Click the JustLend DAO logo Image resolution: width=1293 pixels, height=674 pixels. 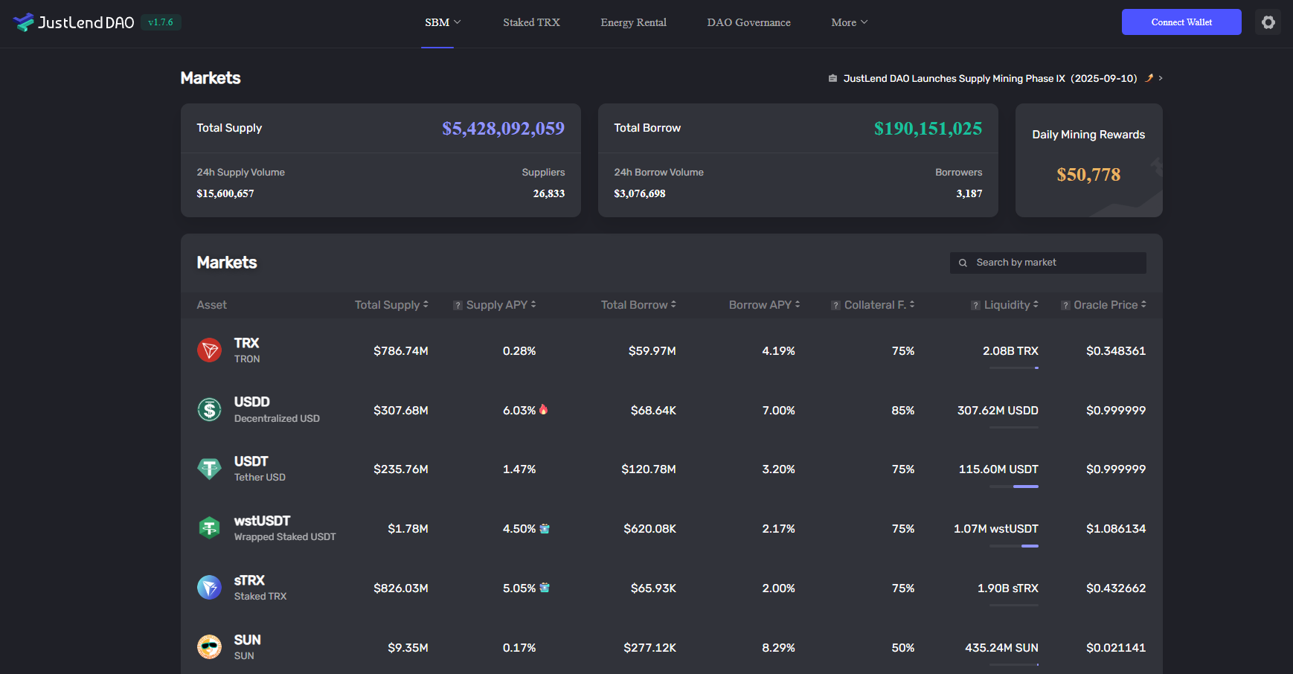pos(74,22)
